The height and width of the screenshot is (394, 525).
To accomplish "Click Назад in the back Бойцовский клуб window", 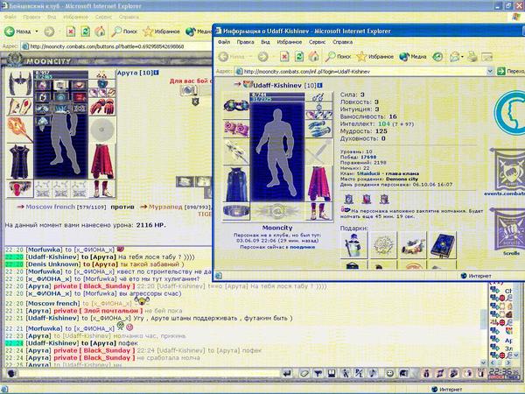I will pyautogui.click(x=18, y=32).
